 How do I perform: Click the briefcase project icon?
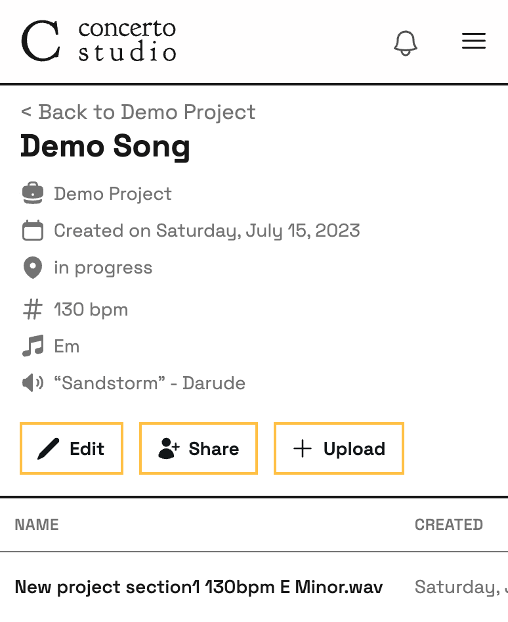coord(32,193)
